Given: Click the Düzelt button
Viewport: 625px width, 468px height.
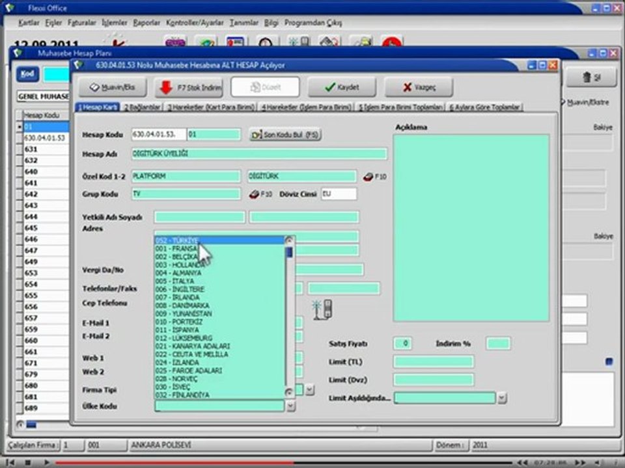Looking at the screenshot, I should pyautogui.click(x=265, y=87).
